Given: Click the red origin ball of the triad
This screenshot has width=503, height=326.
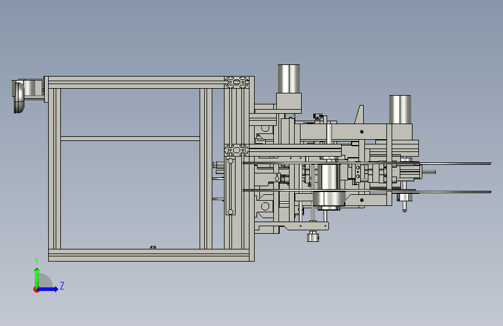Looking at the screenshot, I should point(36,289).
